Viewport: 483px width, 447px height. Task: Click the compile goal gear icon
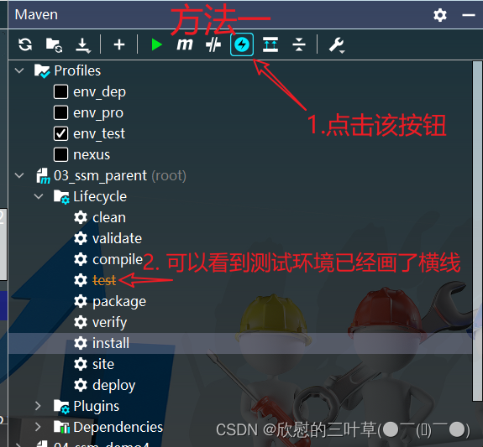(81, 259)
